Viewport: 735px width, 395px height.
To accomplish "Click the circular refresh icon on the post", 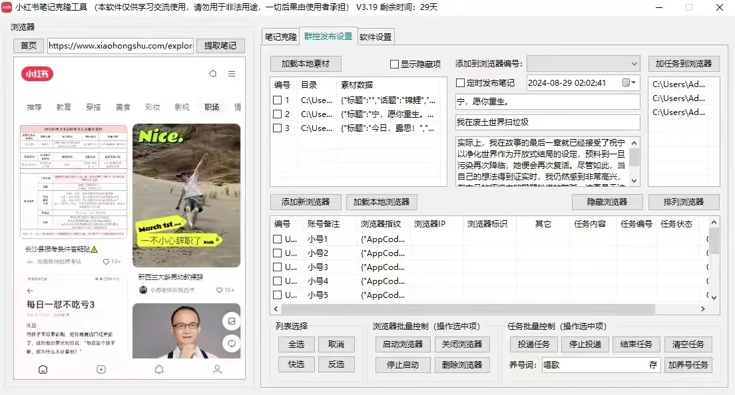I will pos(232,344).
